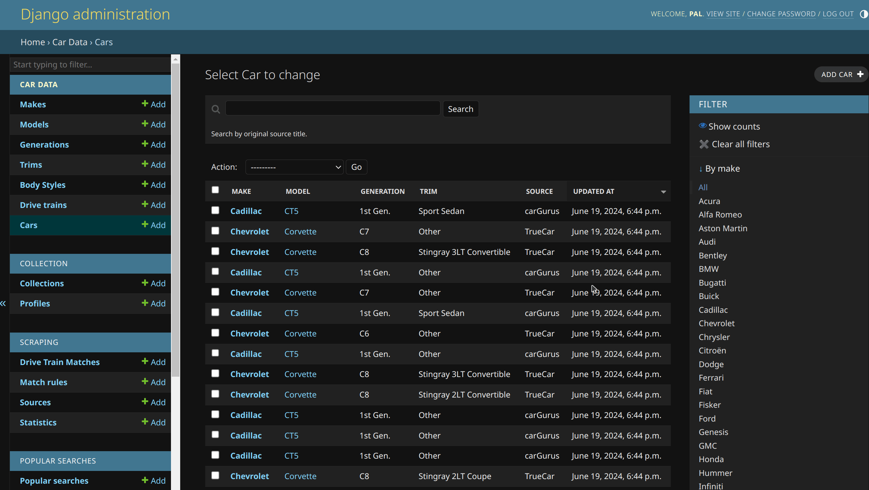
Task: Click the Updated At sort arrow
Action: pyautogui.click(x=663, y=192)
